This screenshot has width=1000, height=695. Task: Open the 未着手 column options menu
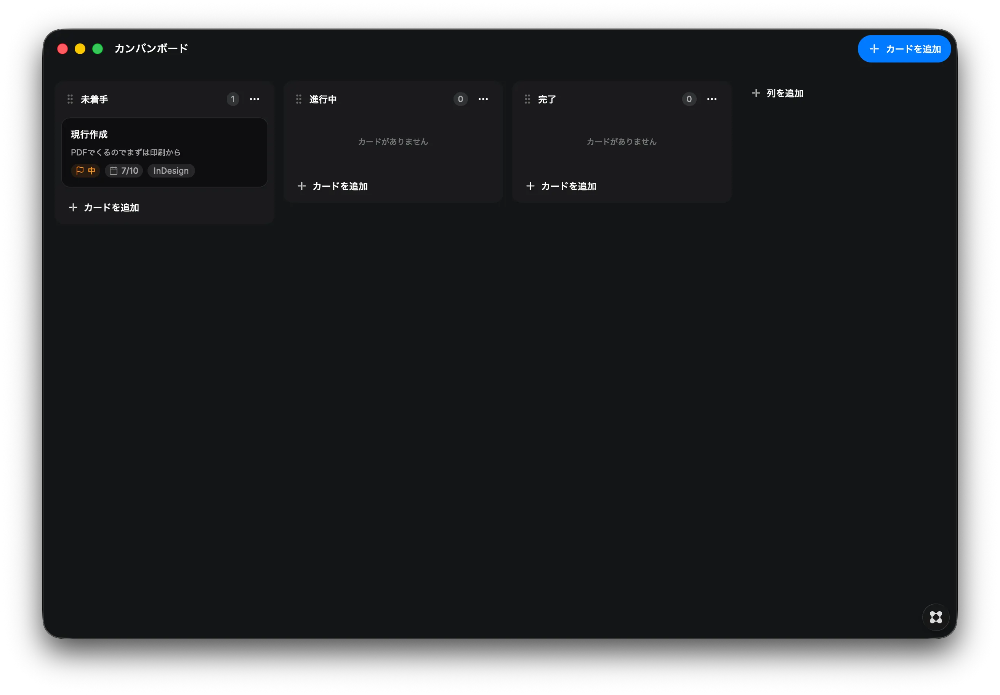[x=254, y=99]
